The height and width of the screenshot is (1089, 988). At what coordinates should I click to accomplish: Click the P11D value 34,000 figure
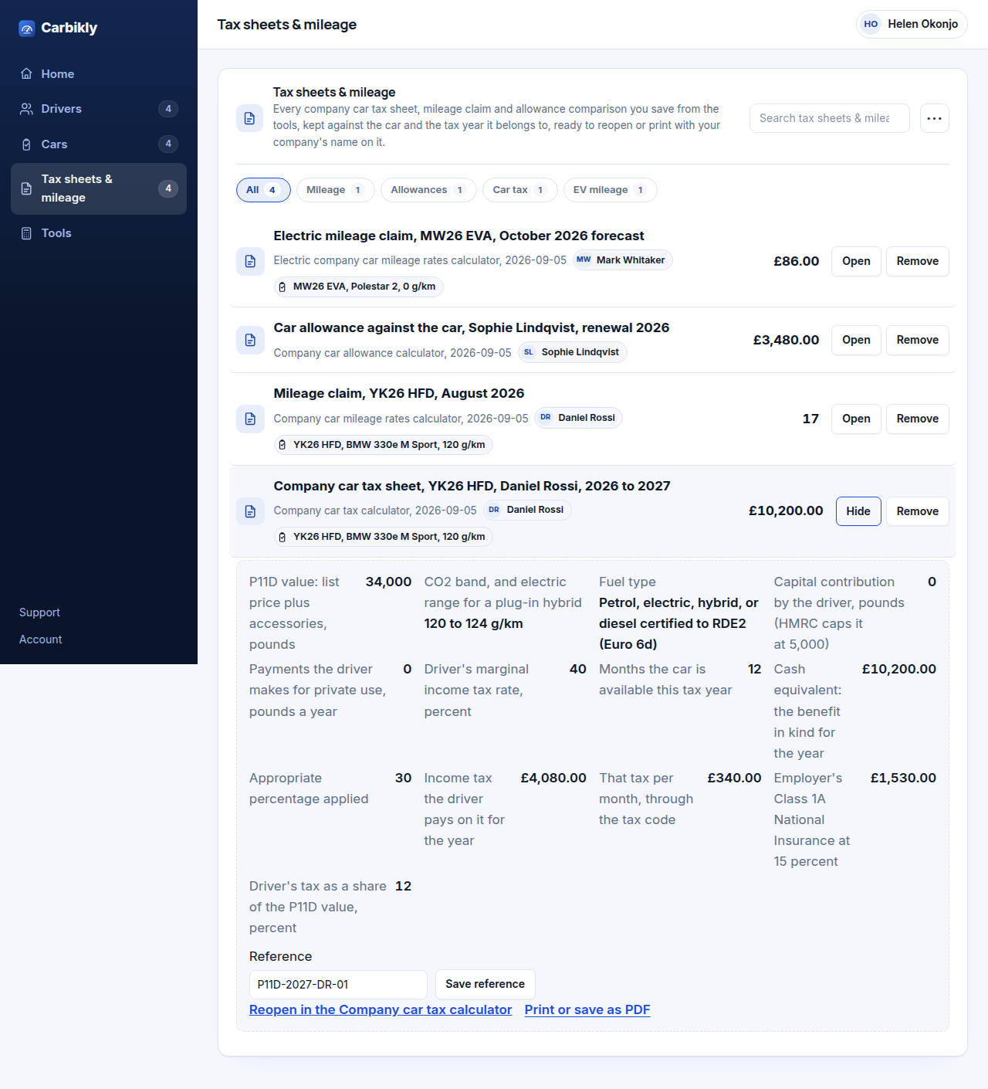388,582
